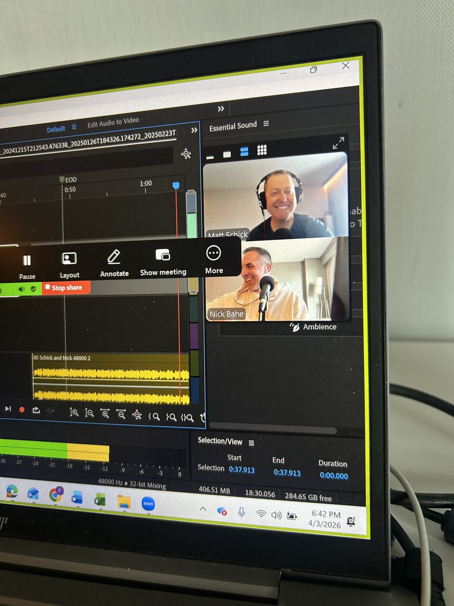
Task: Zoom in time on the editor
Action: pyautogui.click(x=105, y=414)
